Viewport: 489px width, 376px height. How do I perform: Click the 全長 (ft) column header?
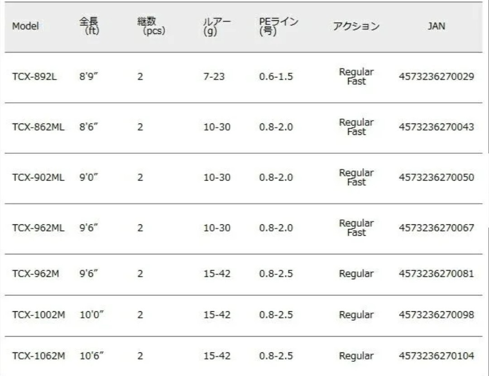(89, 27)
